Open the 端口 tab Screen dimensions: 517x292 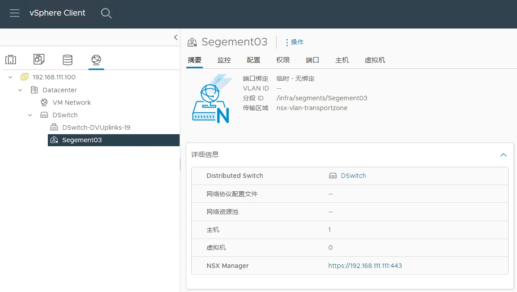pos(312,60)
